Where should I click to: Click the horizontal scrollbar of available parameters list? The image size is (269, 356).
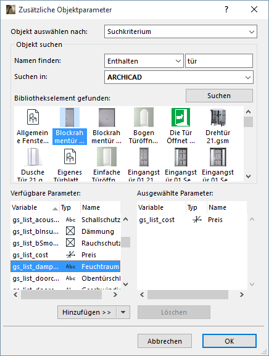coord(61,294)
